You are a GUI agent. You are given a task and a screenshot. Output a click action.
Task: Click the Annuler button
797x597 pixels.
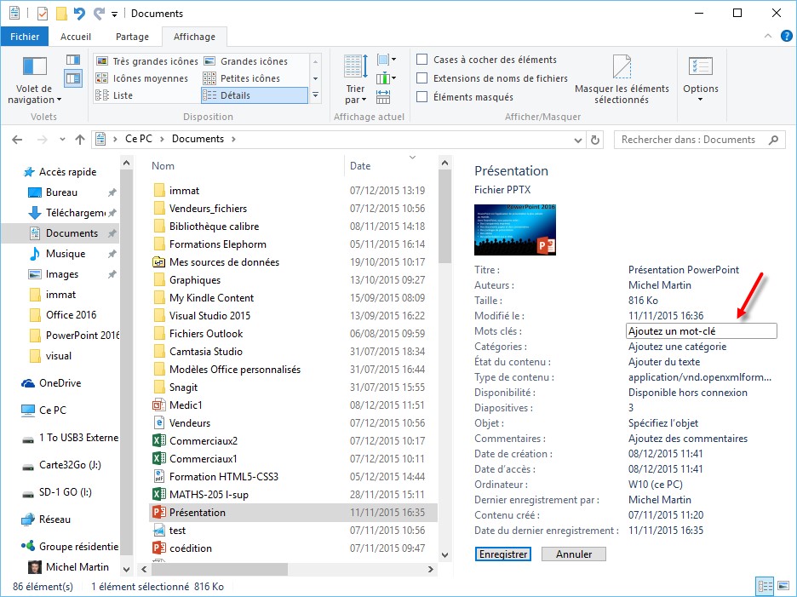click(573, 554)
